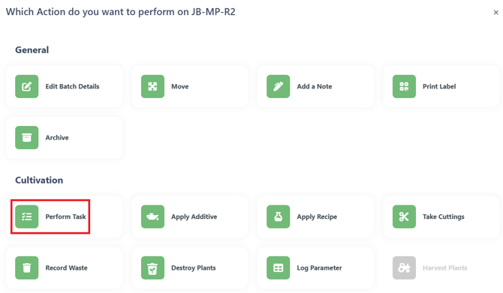Choose the Perform Task label
The width and height of the screenshot is (503, 293).
pos(65,217)
